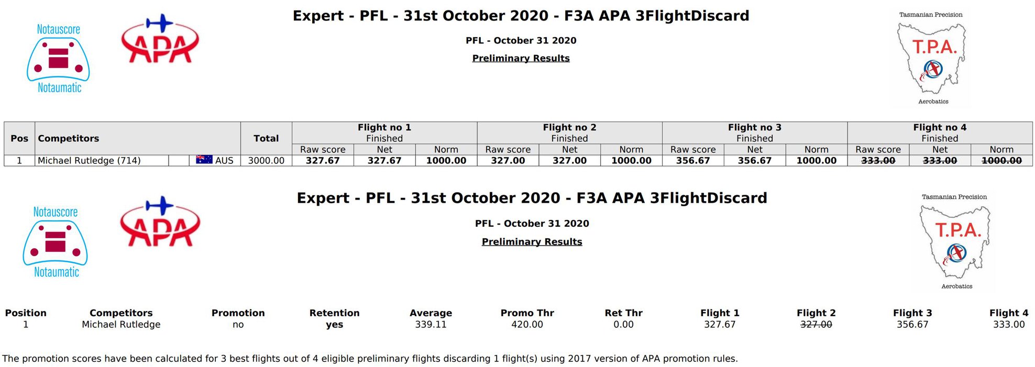The height and width of the screenshot is (367, 1035).
Task: Click the struck-through 333.00 raw score
Action: [x=878, y=160]
